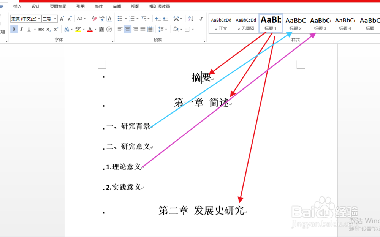Open the line spacing dropdown
380x237 pixels.
click(x=166, y=29)
